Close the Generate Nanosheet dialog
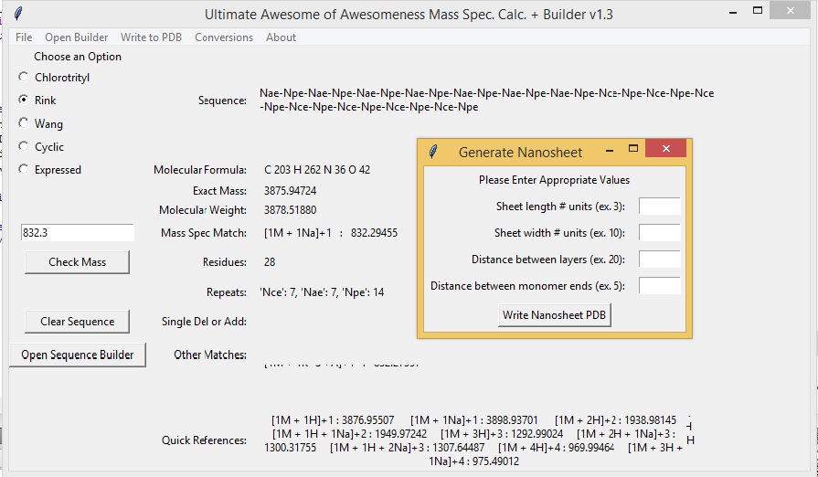The width and height of the screenshot is (818, 477). pos(666,149)
